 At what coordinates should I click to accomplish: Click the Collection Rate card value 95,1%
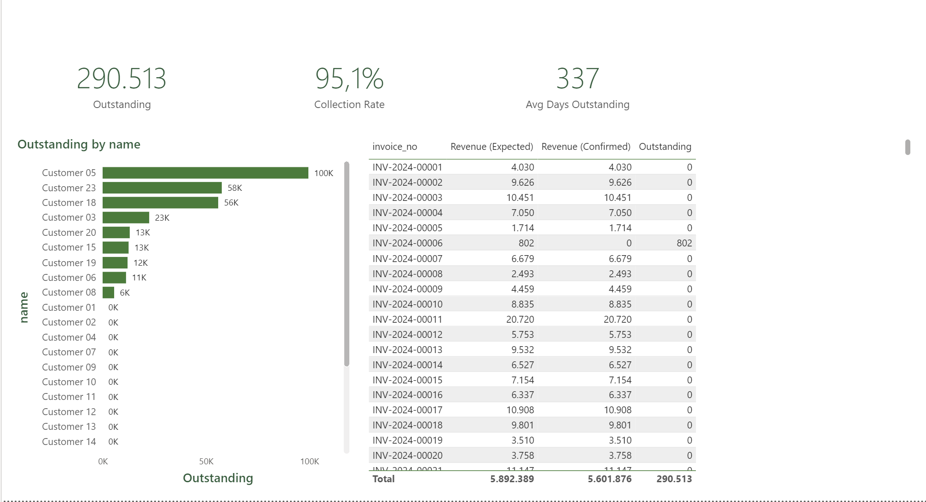[349, 79]
